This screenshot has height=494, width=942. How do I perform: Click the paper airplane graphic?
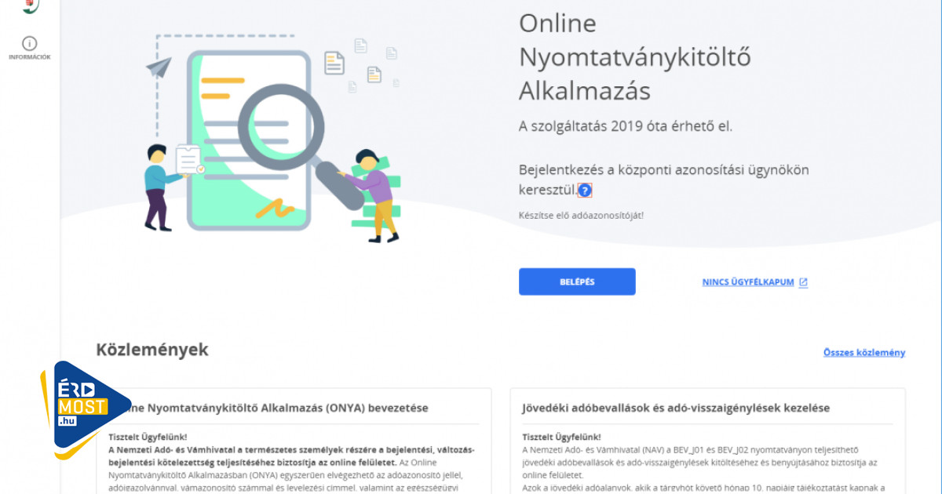159,67
